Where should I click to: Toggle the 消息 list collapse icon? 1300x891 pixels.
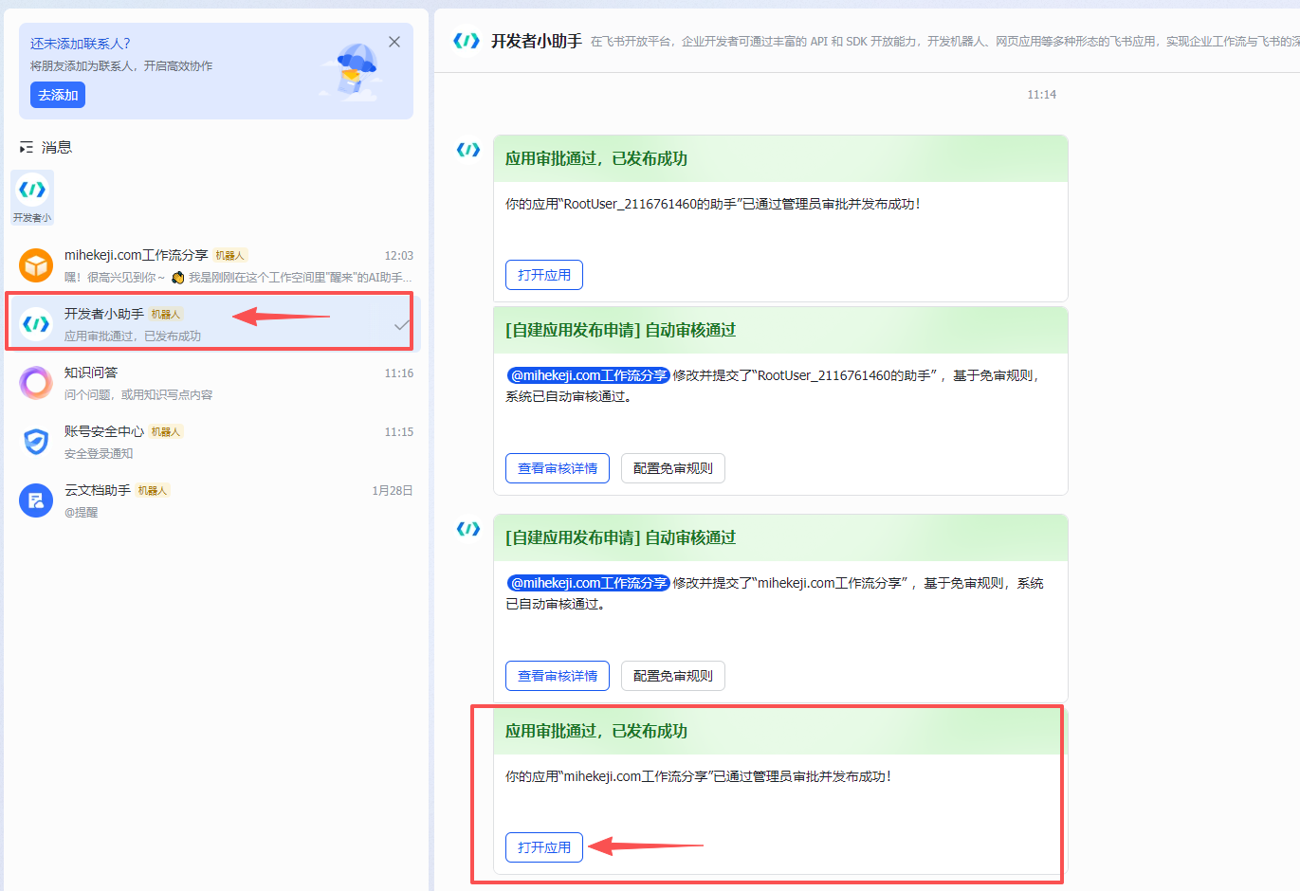[x=27, y=148]
